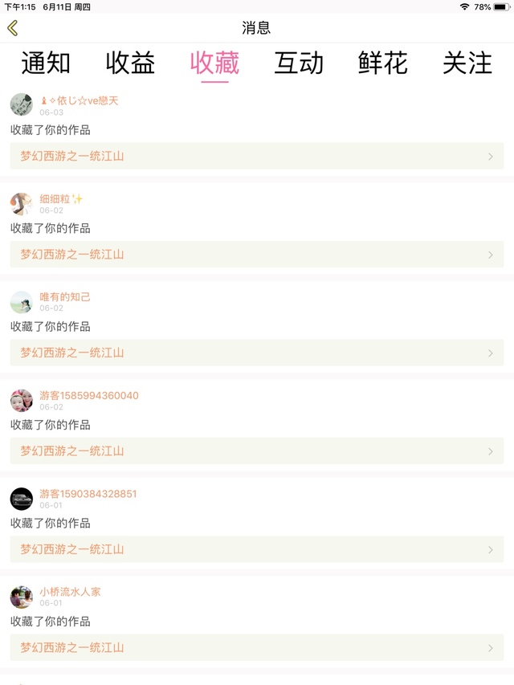Open work card under 小桥流水人家

[256, 647]
